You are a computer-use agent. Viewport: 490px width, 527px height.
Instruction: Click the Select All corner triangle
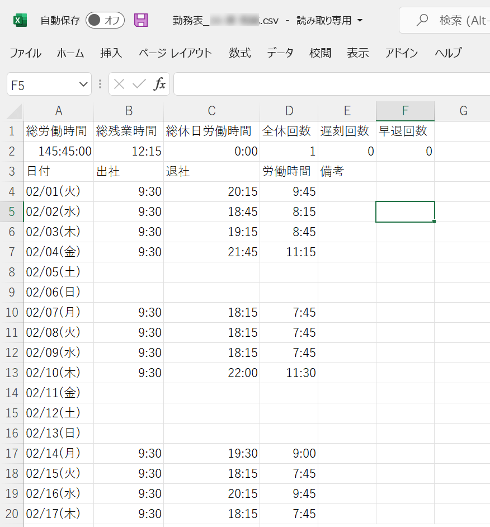point(15,111)
